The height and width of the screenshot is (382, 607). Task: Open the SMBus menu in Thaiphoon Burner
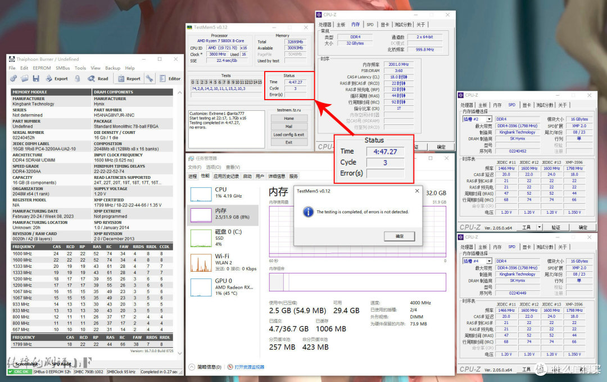(x=63, y=68)
